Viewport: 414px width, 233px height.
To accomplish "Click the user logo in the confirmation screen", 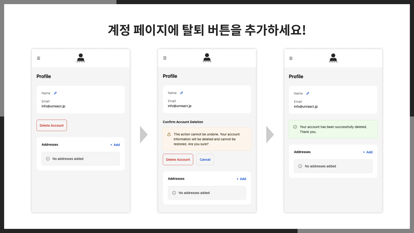I will point(207,58).
